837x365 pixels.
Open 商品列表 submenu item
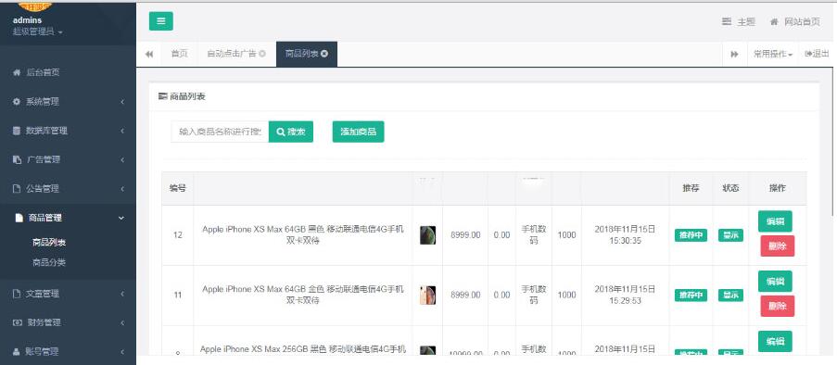49,243
